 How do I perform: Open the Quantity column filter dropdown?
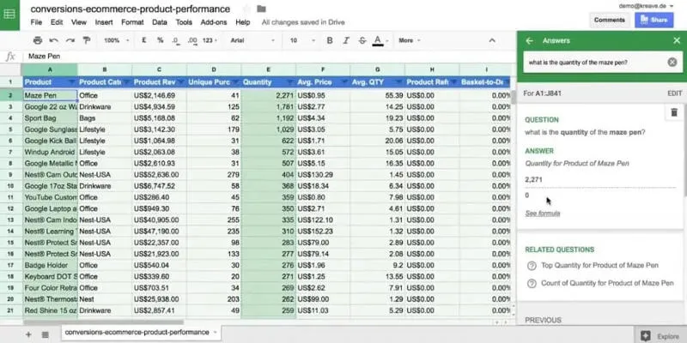(289, 82)
